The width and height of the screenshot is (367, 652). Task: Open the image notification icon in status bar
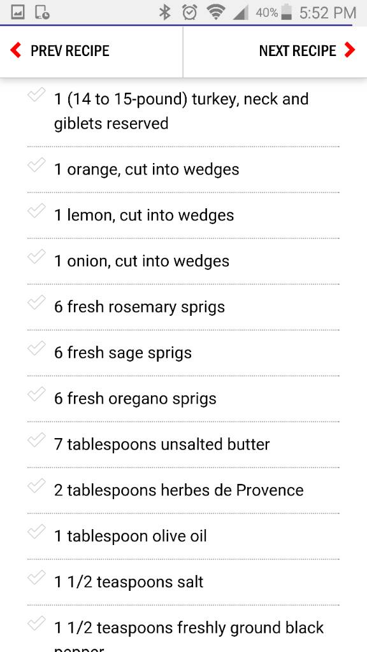point(17,13)
